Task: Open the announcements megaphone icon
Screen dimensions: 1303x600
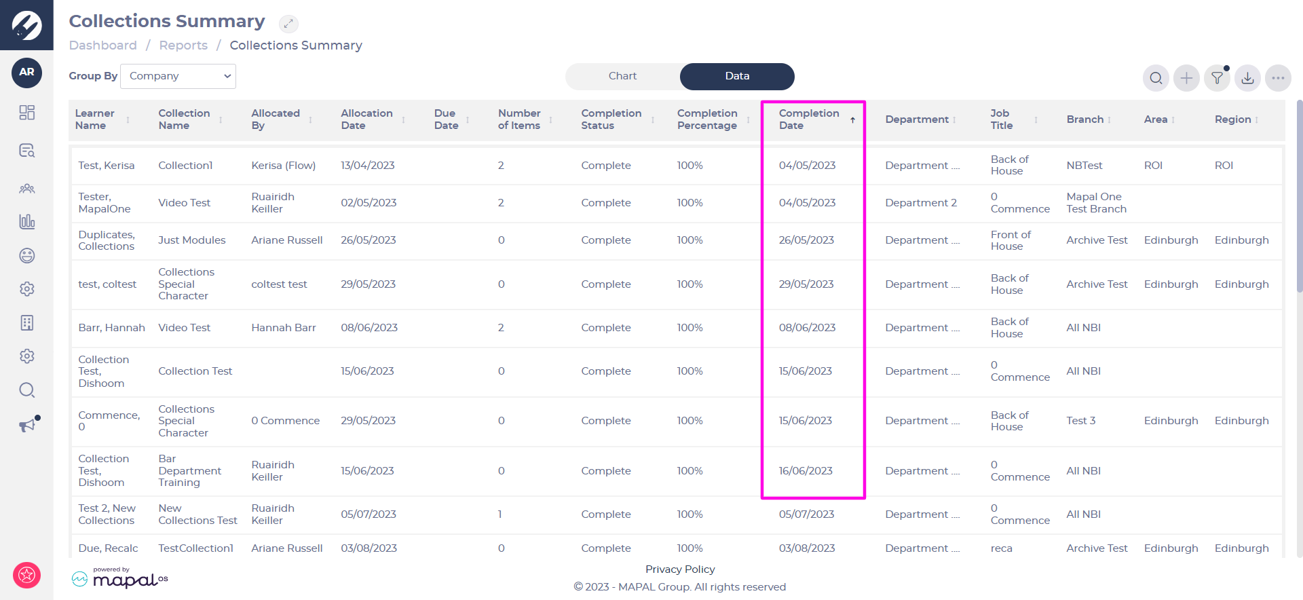Action: coord(27,425)
